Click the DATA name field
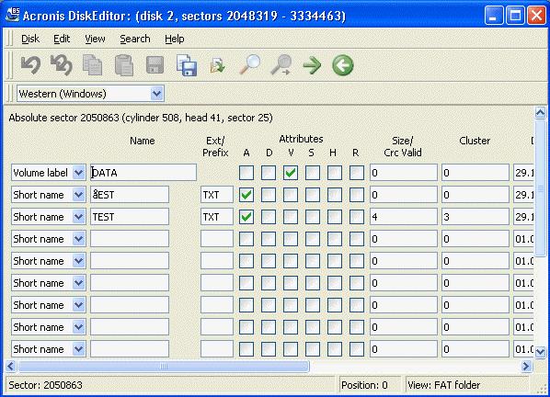550x397 pixels. coord(143,173)
